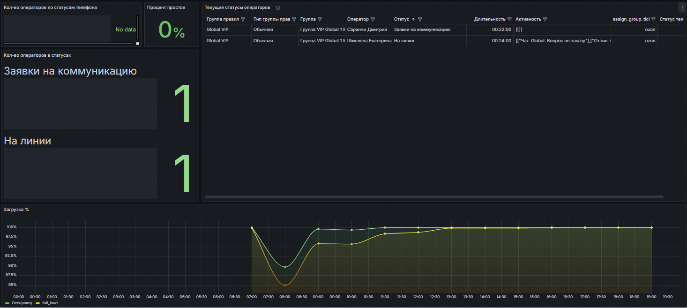Click the Группа column filter icon
687x308 pixels.
coord(320,20)
